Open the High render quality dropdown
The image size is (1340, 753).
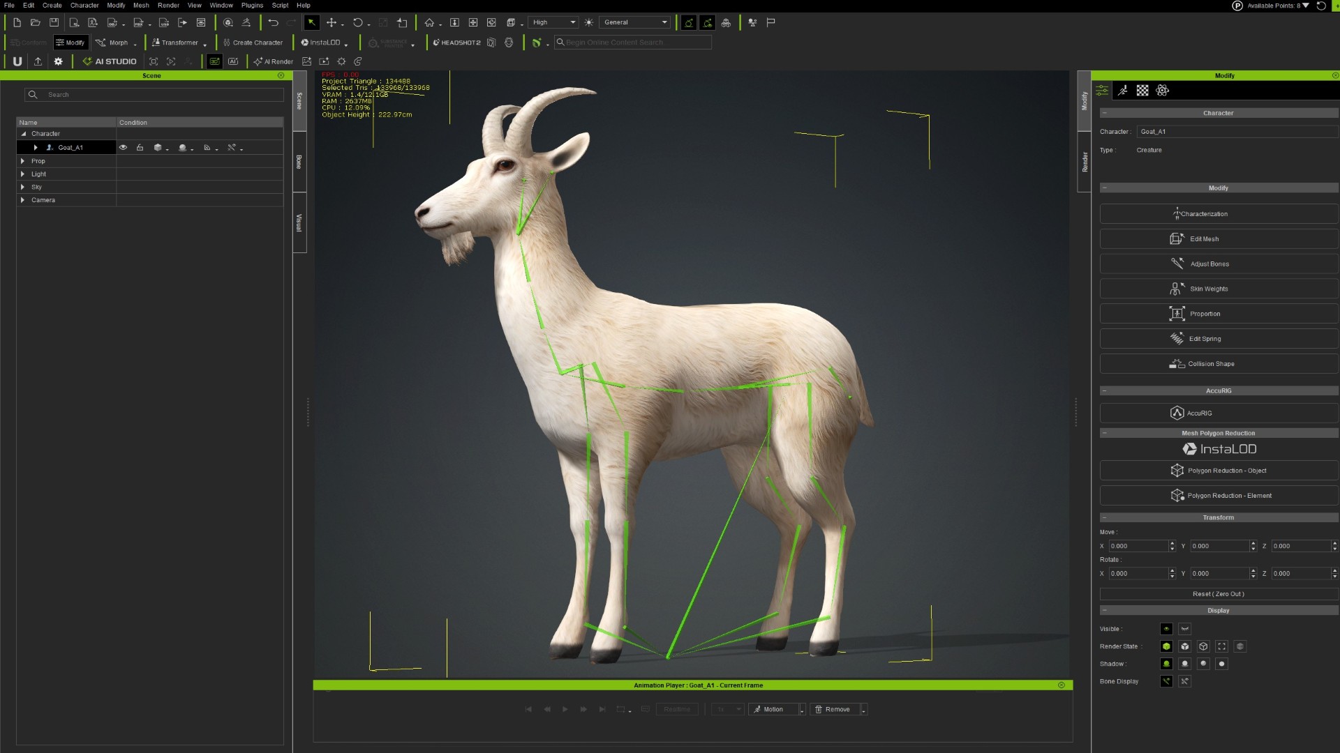pos(553,22)
